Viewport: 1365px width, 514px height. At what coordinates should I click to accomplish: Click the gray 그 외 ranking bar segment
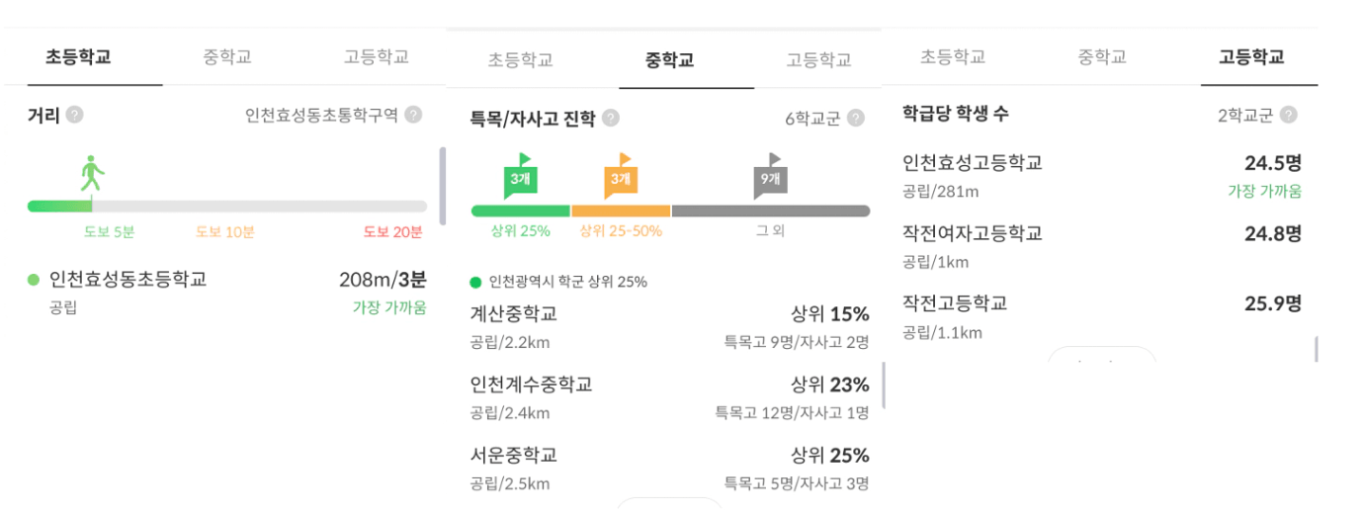click(x=770, y=211)
